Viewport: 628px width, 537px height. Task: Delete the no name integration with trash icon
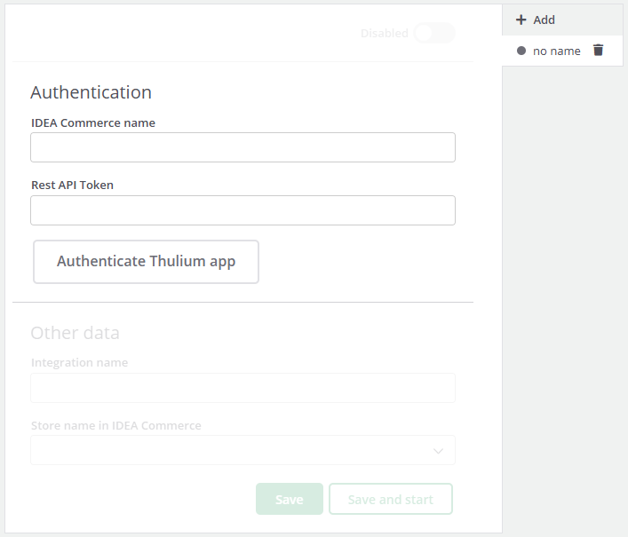598,50
